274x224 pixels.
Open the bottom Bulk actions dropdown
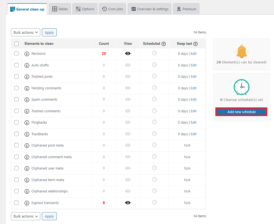(x=25, y=216)
